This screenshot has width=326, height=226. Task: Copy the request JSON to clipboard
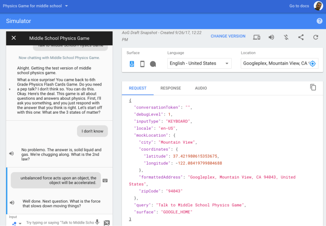(x=313, y=87)
